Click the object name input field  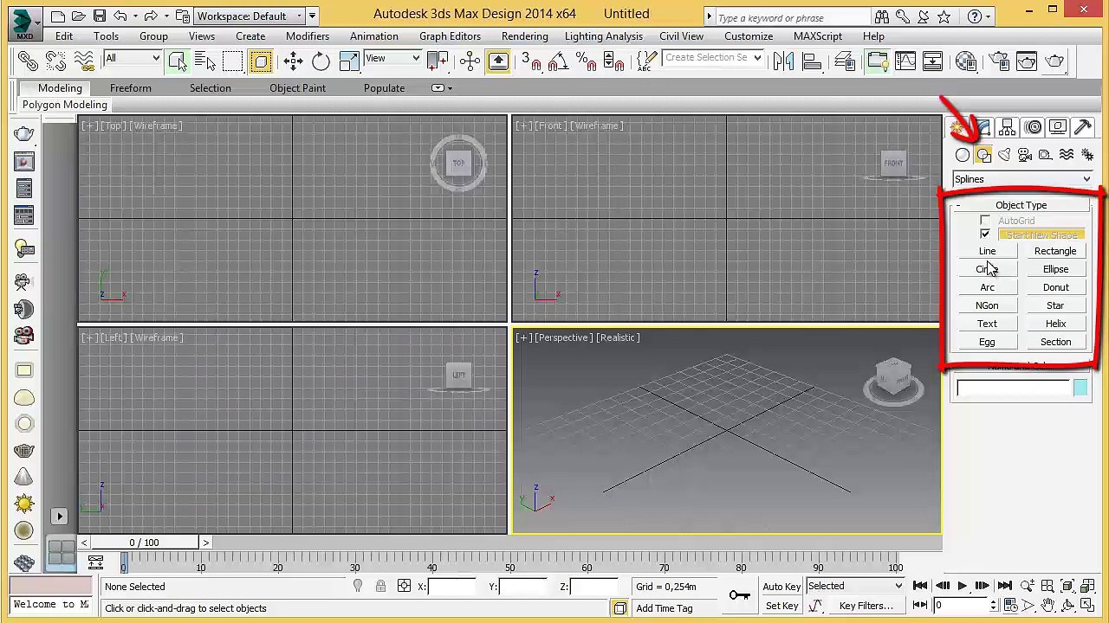[1013, 389]
